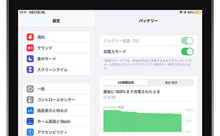Switch to the 24時間以内 tab
This screenshot has width=220, height=136.
coord(126,83)
